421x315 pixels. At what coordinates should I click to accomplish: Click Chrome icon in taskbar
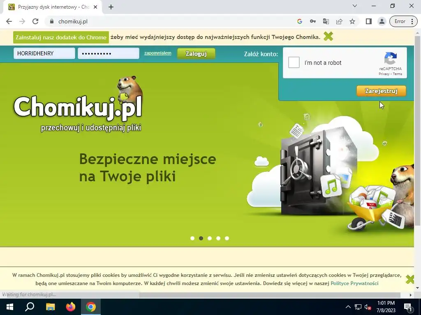point(91,307)
